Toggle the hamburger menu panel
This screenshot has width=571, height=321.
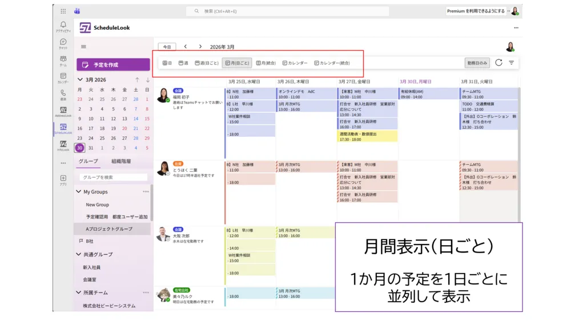(x=83, y=47)
